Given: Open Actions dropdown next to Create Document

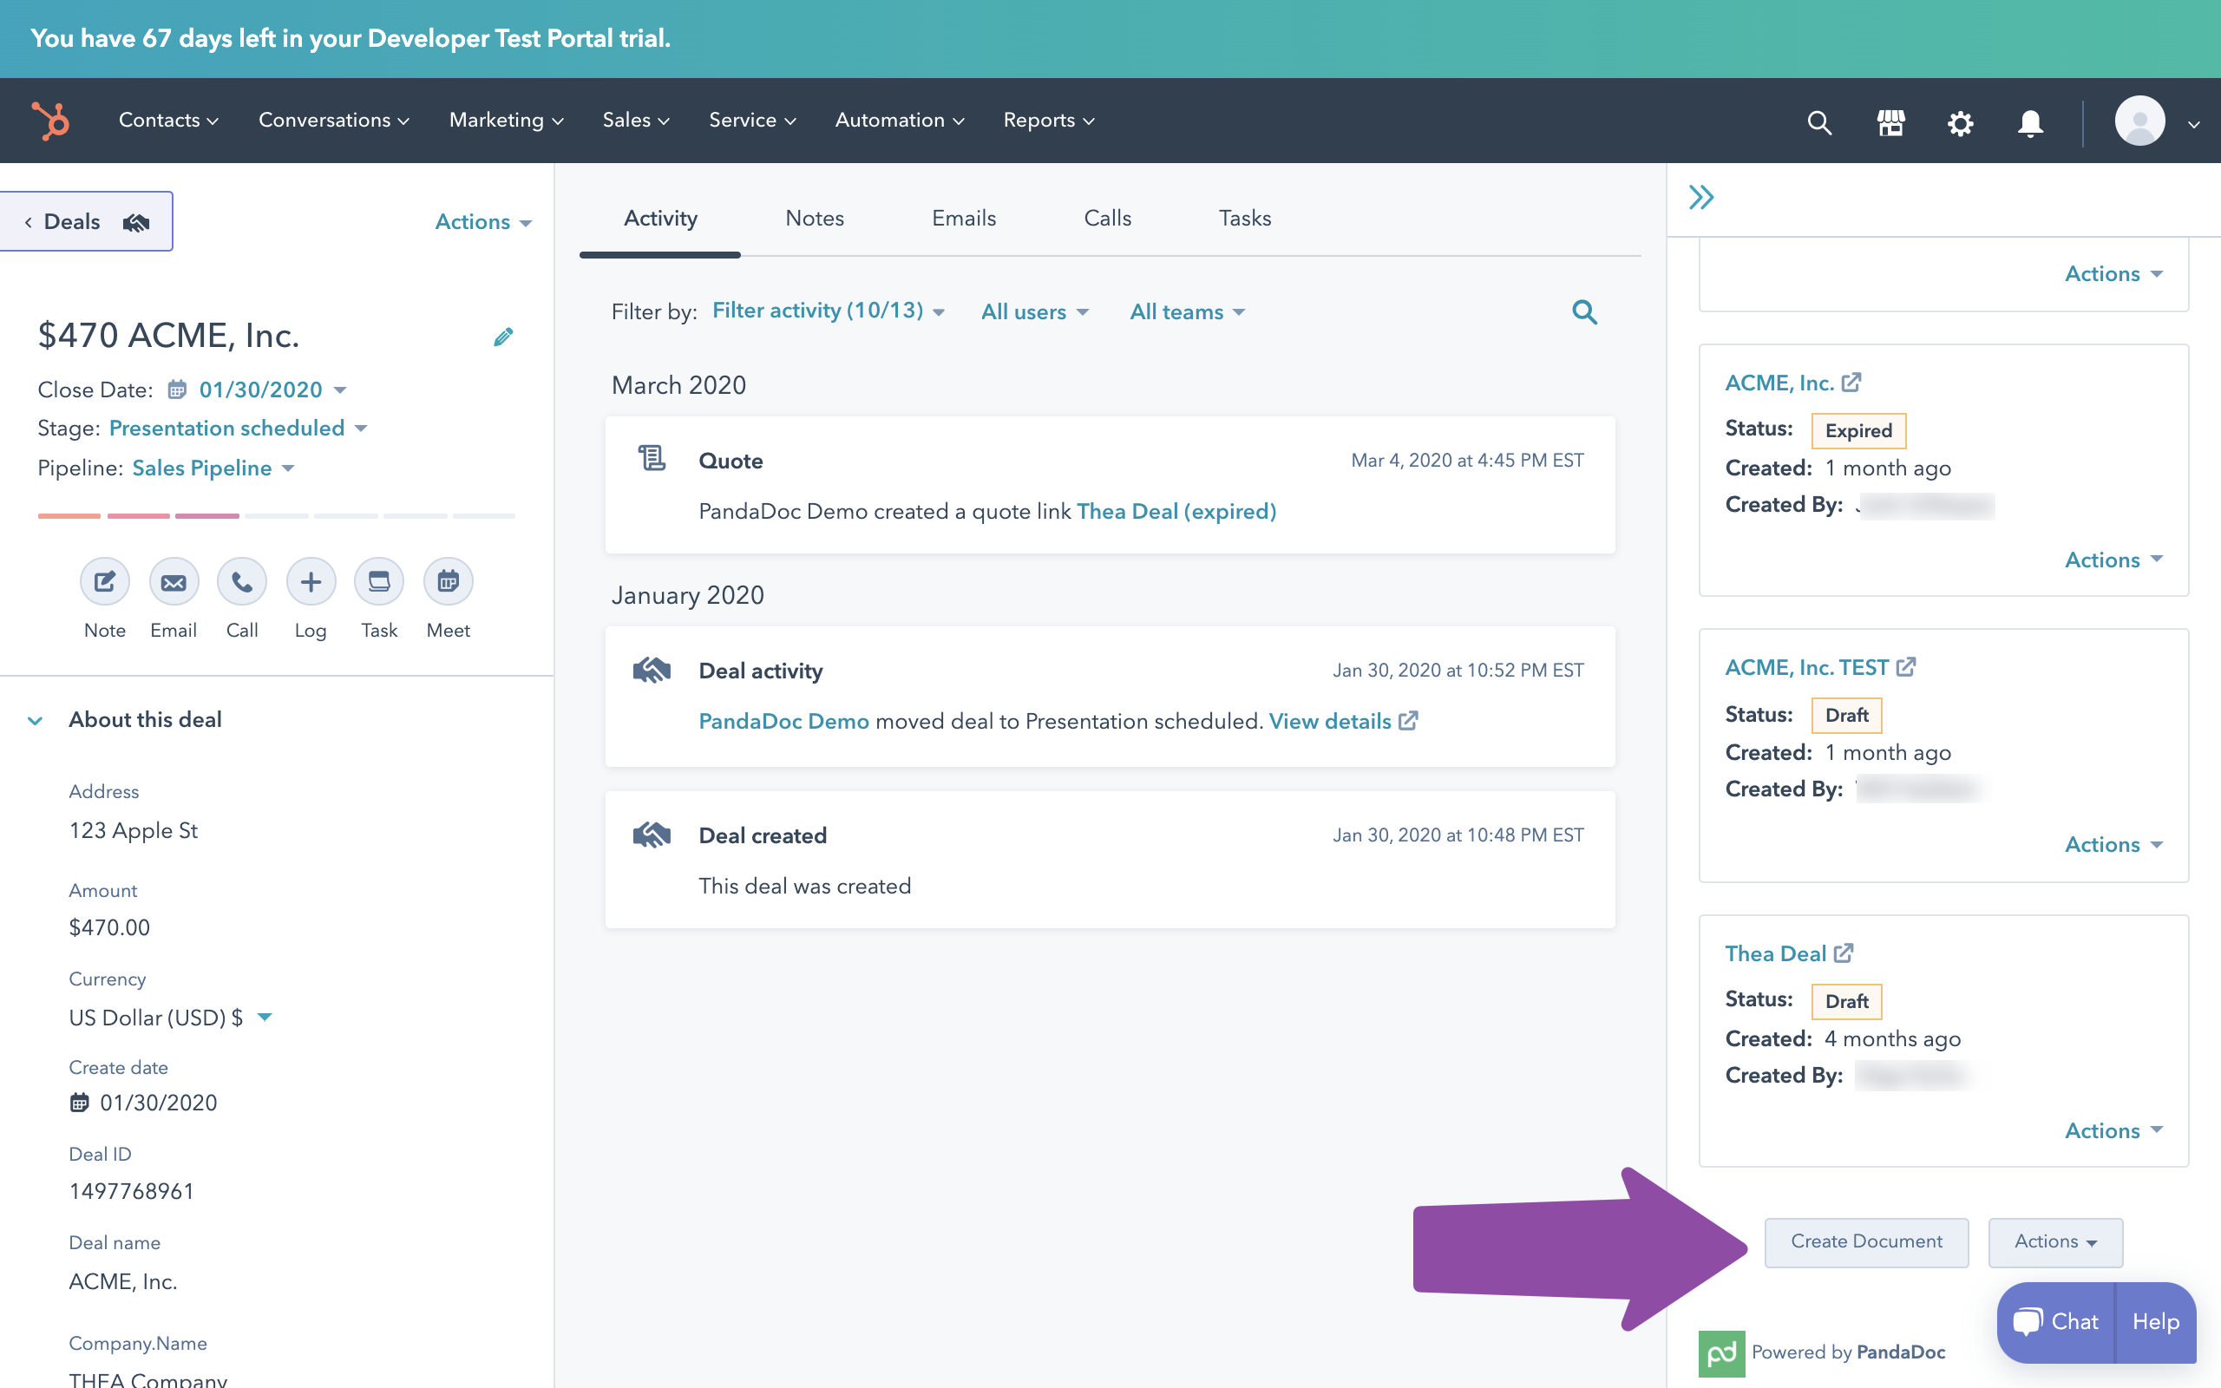Looking at the screenshot, I should pyautogui.click(x=2055, y=1242).
